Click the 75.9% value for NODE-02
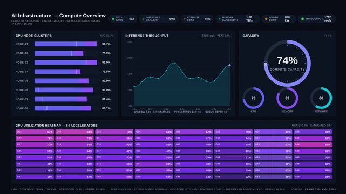The height and width of the screenshot is (194, 346). [106, 53]
